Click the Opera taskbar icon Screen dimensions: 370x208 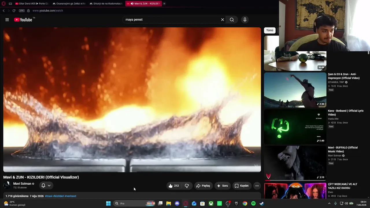[186, 203]
